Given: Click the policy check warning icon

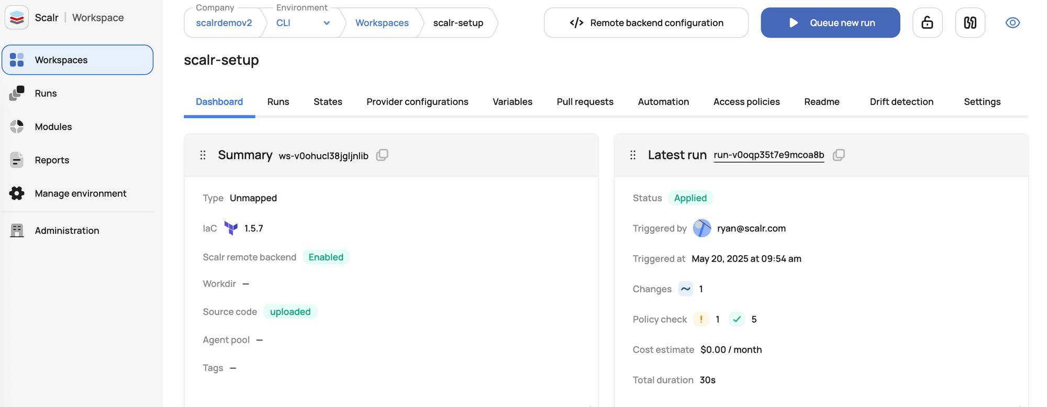Looking at the screenshot, I should point(701,319).
